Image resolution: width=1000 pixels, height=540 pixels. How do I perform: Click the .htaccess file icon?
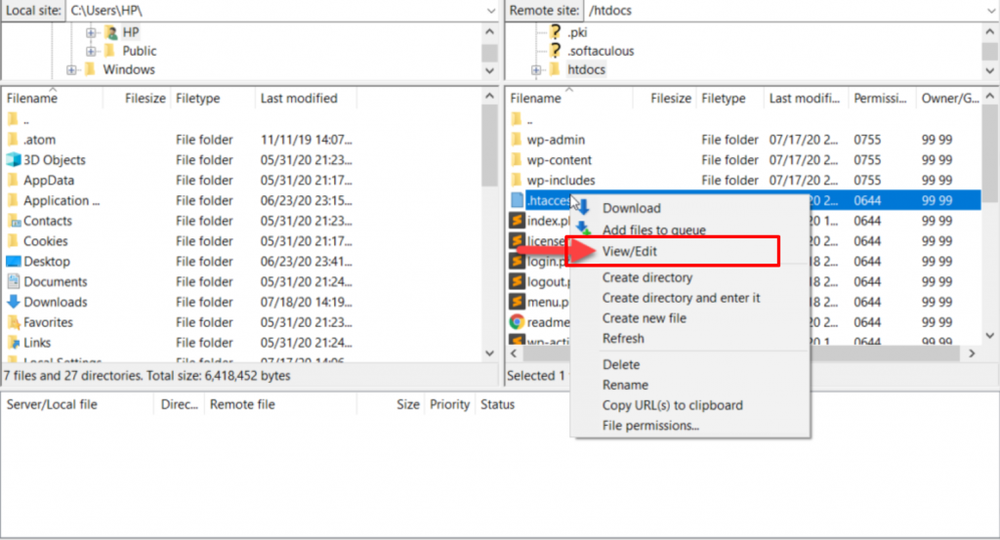(x=518, y=200)
